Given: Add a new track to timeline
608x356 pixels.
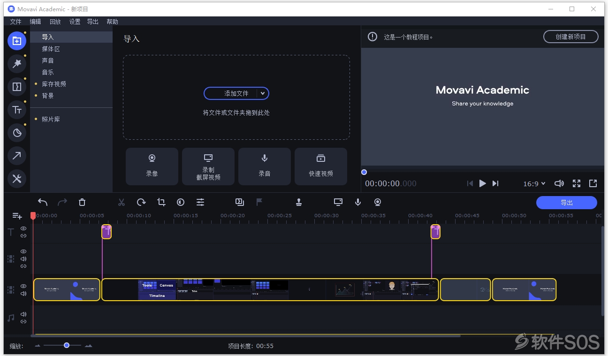Looking at the screenshot, I should tap(17, 216).
